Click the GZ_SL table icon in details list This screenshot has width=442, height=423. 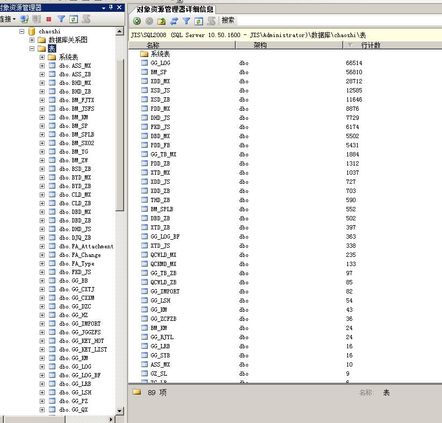point(144,374)
